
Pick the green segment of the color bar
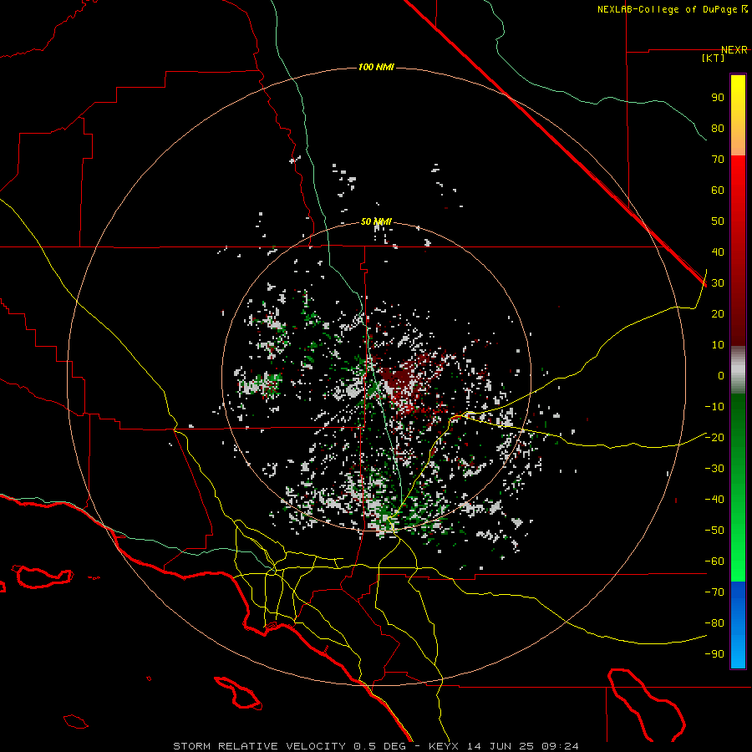tap(738, 487)
